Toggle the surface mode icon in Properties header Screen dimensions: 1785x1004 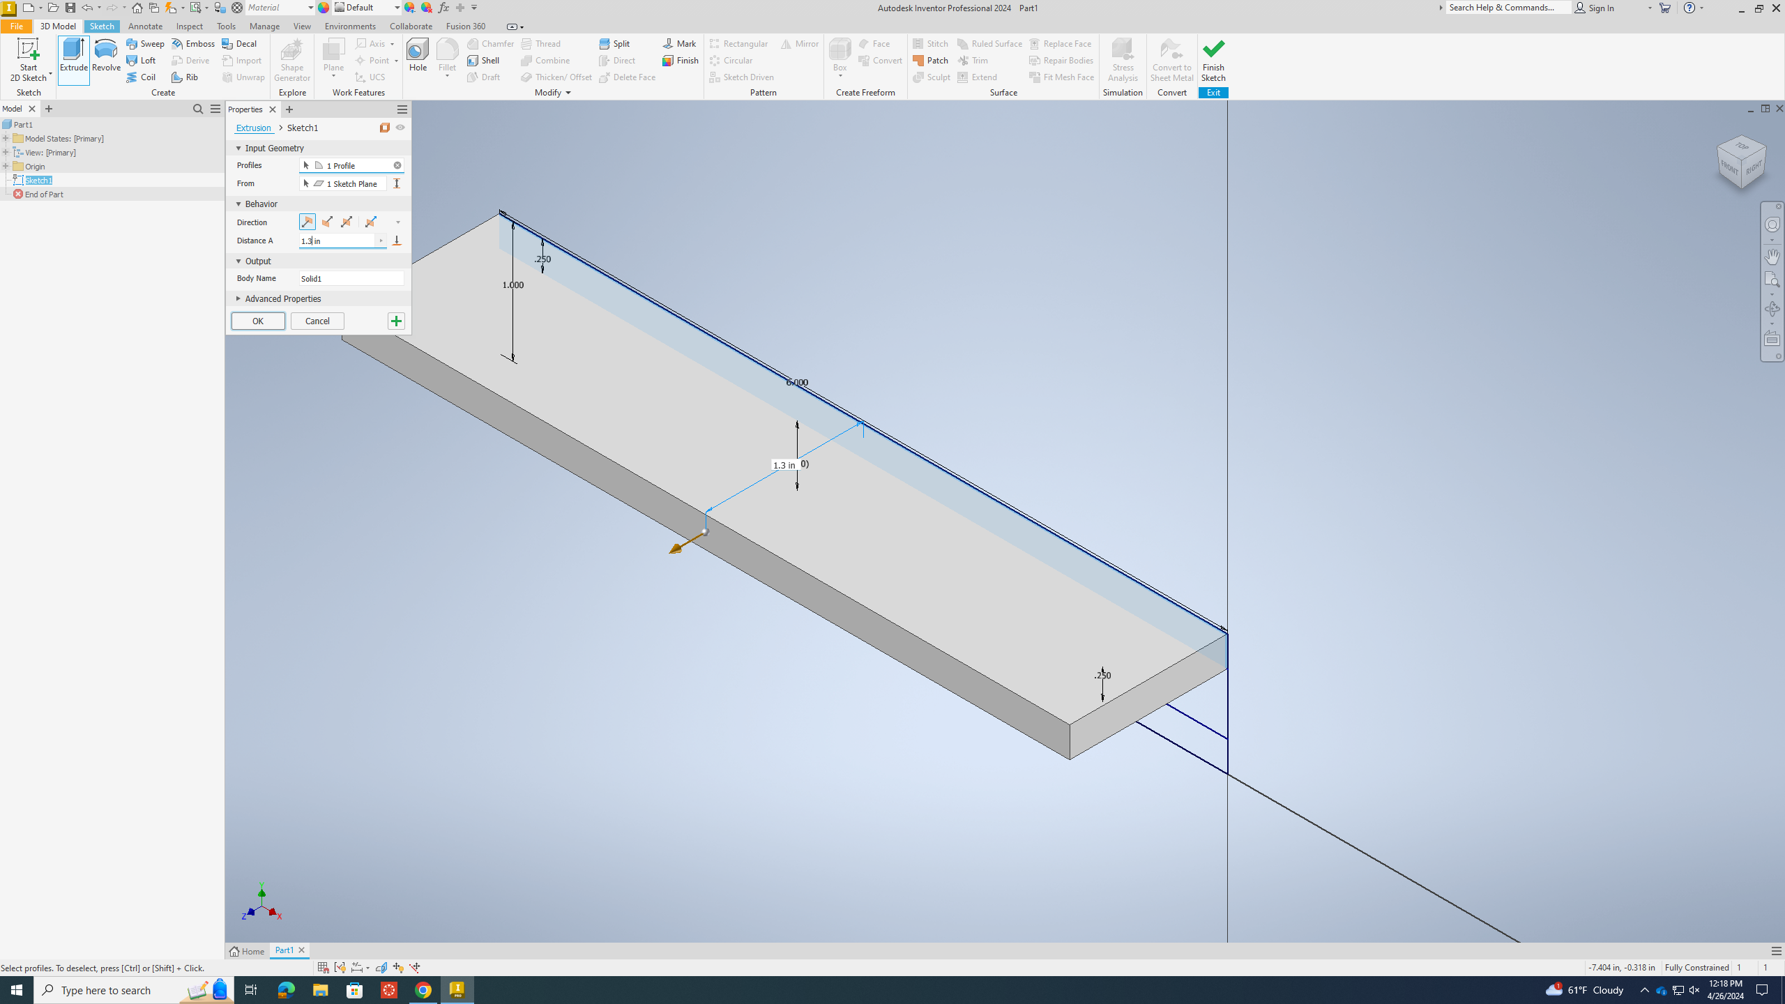(385, 128)
